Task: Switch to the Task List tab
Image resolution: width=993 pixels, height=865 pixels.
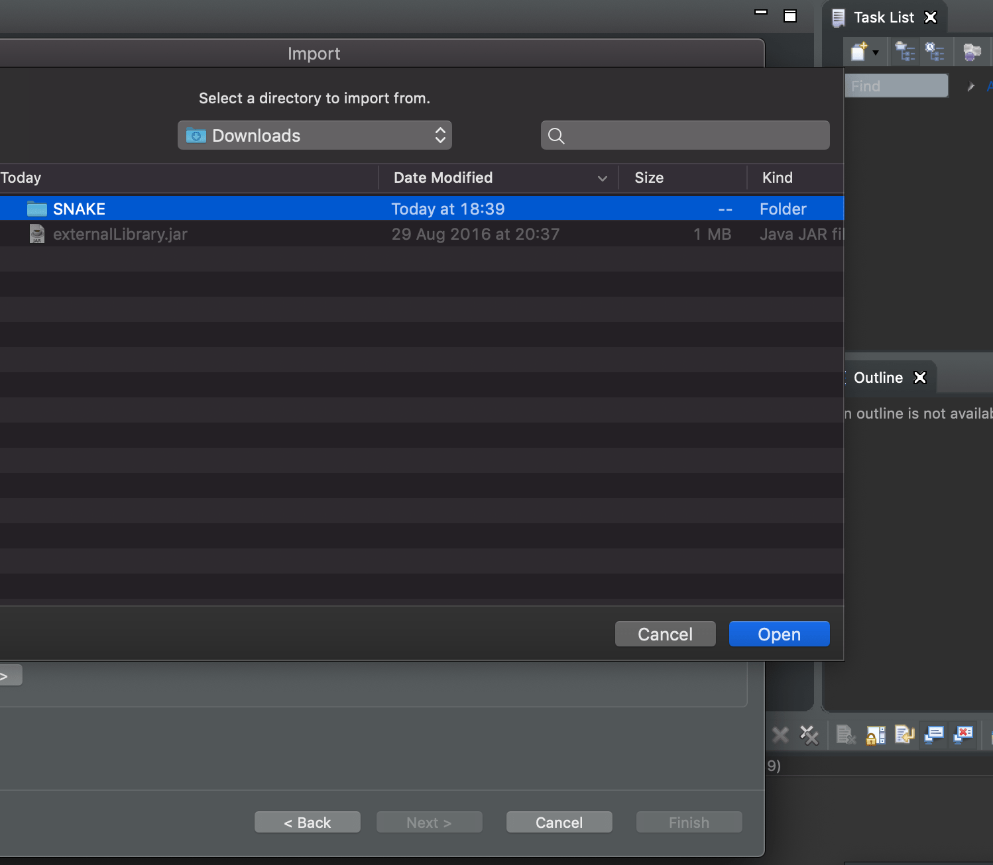Action: [x=884, y=17]
